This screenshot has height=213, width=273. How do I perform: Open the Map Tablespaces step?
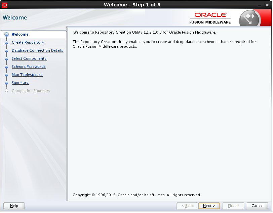pyautogui.click(x=27, y=75)
